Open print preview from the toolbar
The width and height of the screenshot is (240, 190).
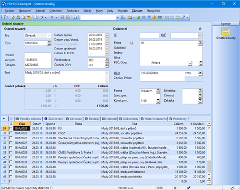point(24,17)
